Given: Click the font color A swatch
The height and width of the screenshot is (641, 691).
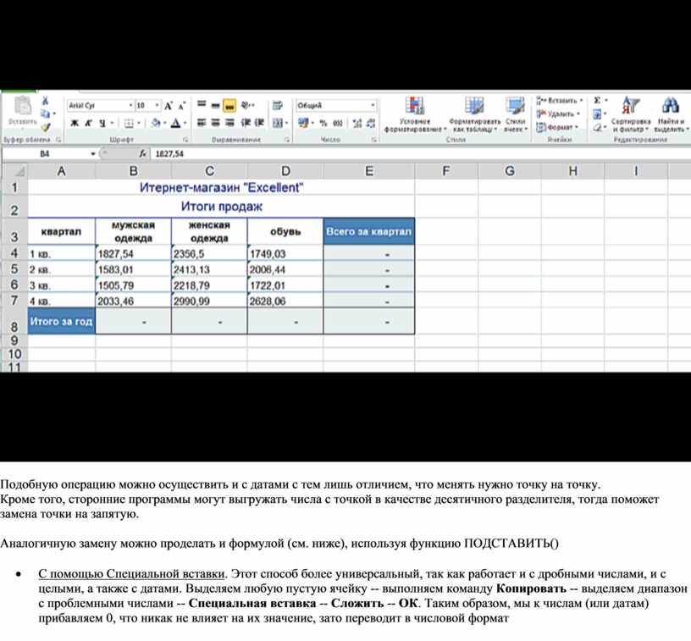Looking at the screenshot, I should (175, 124).
